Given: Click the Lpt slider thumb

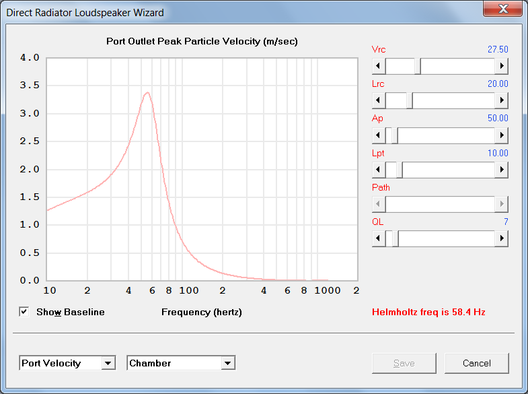Looking at the screenshot, I should [x=400, y=170].
